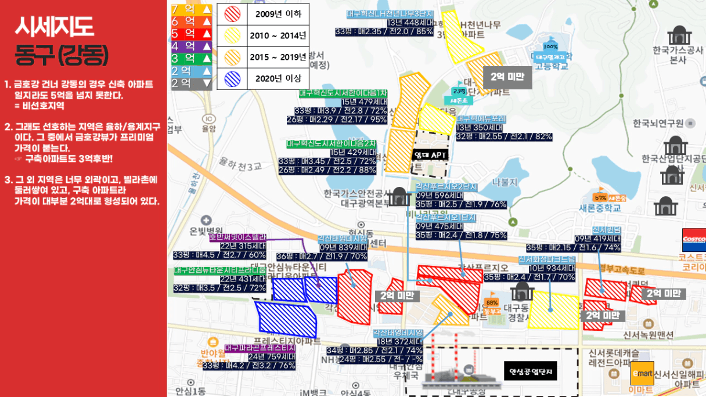Click blue hatched circle for 2020년 이상

tap(232, 78)
